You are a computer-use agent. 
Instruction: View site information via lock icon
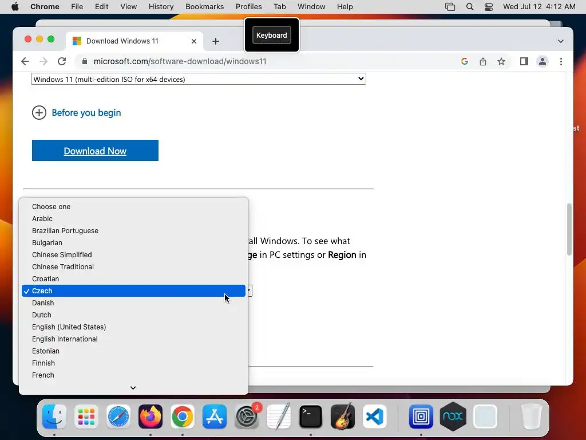click(x=85, y=61)
